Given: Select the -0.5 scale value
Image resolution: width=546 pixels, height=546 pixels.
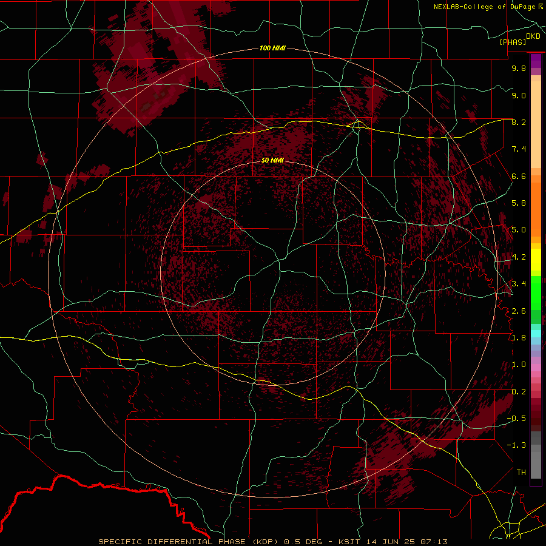Looking at the screenshot, I should pyautogui.click(x=516, y=419).
